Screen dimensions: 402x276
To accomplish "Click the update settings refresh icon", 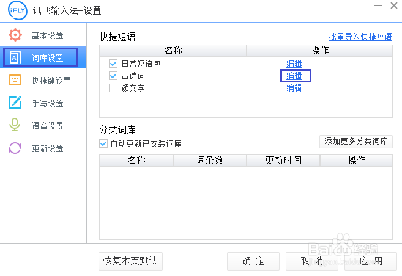I will 15,148.
